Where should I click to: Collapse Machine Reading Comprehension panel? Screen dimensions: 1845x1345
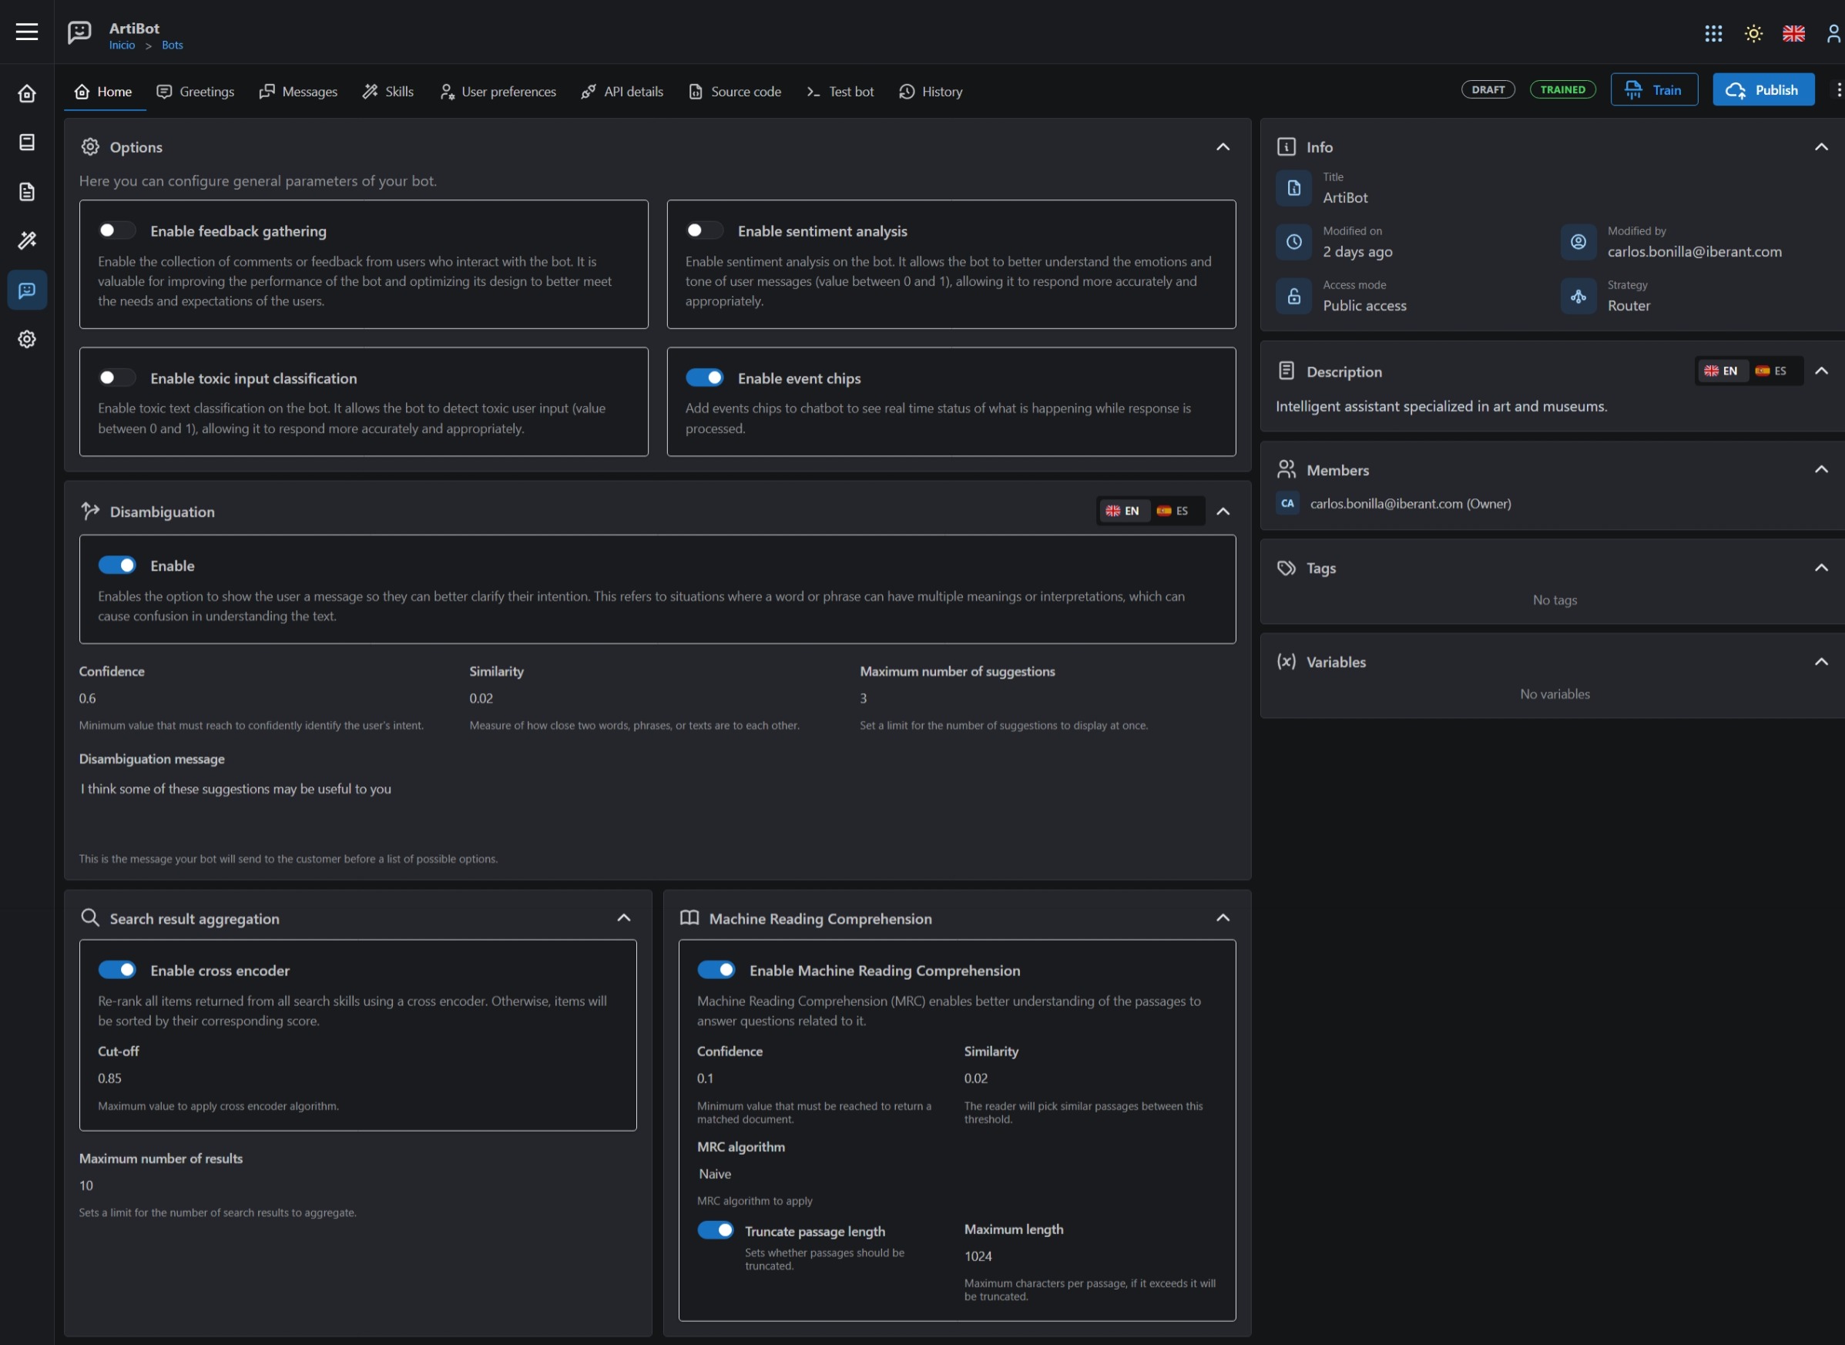tap(1222, 917)
